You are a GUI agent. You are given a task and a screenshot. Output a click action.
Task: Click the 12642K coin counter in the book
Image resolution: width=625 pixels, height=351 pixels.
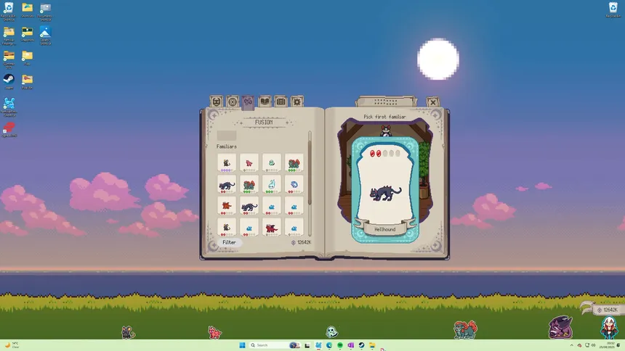pyautogui.click(x=302, y=242)
